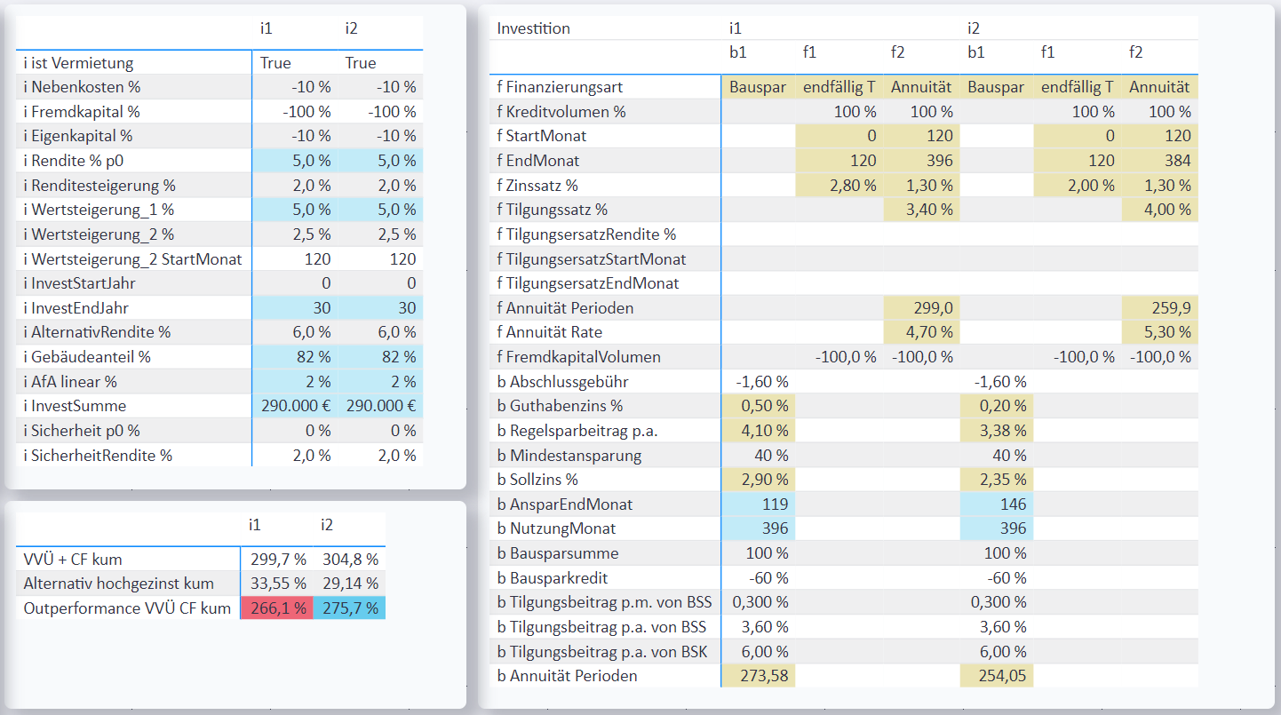Select the 'f Kreditvolumen %' row label
Image resolution: width=1281 pixels, height=715 pixels.
561,112
